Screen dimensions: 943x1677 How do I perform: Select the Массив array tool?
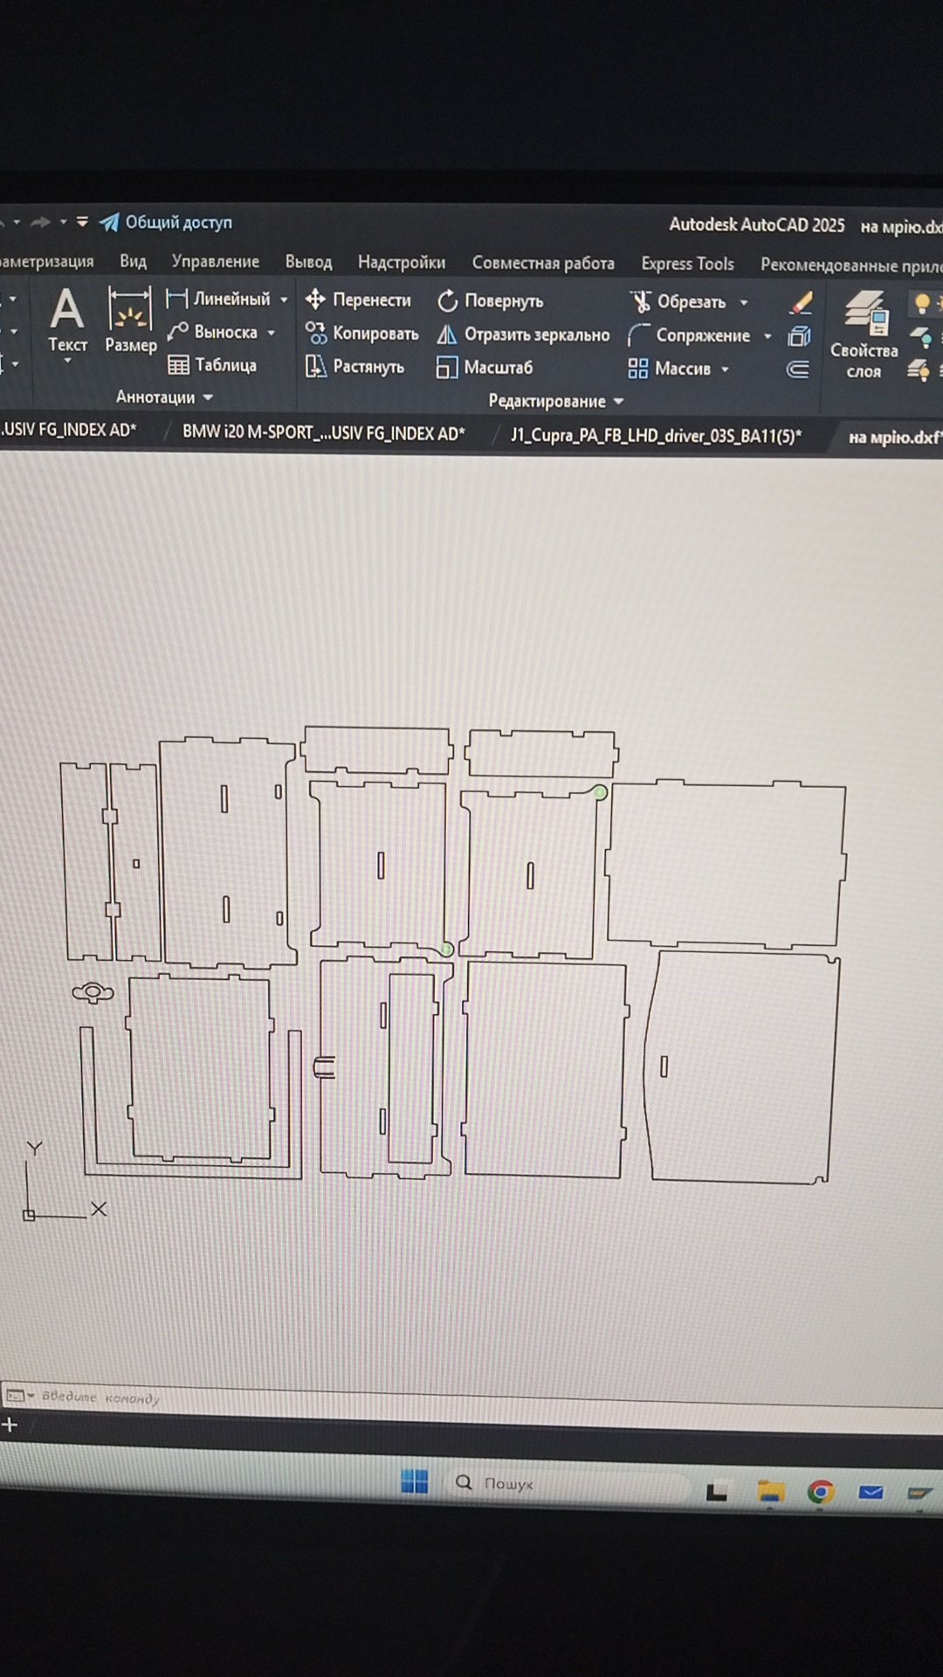click(670, 369)
